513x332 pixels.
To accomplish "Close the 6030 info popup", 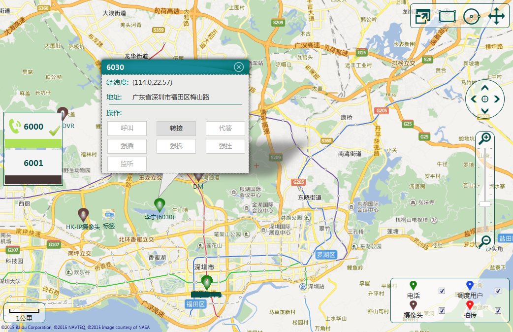I will pos(239,67).
